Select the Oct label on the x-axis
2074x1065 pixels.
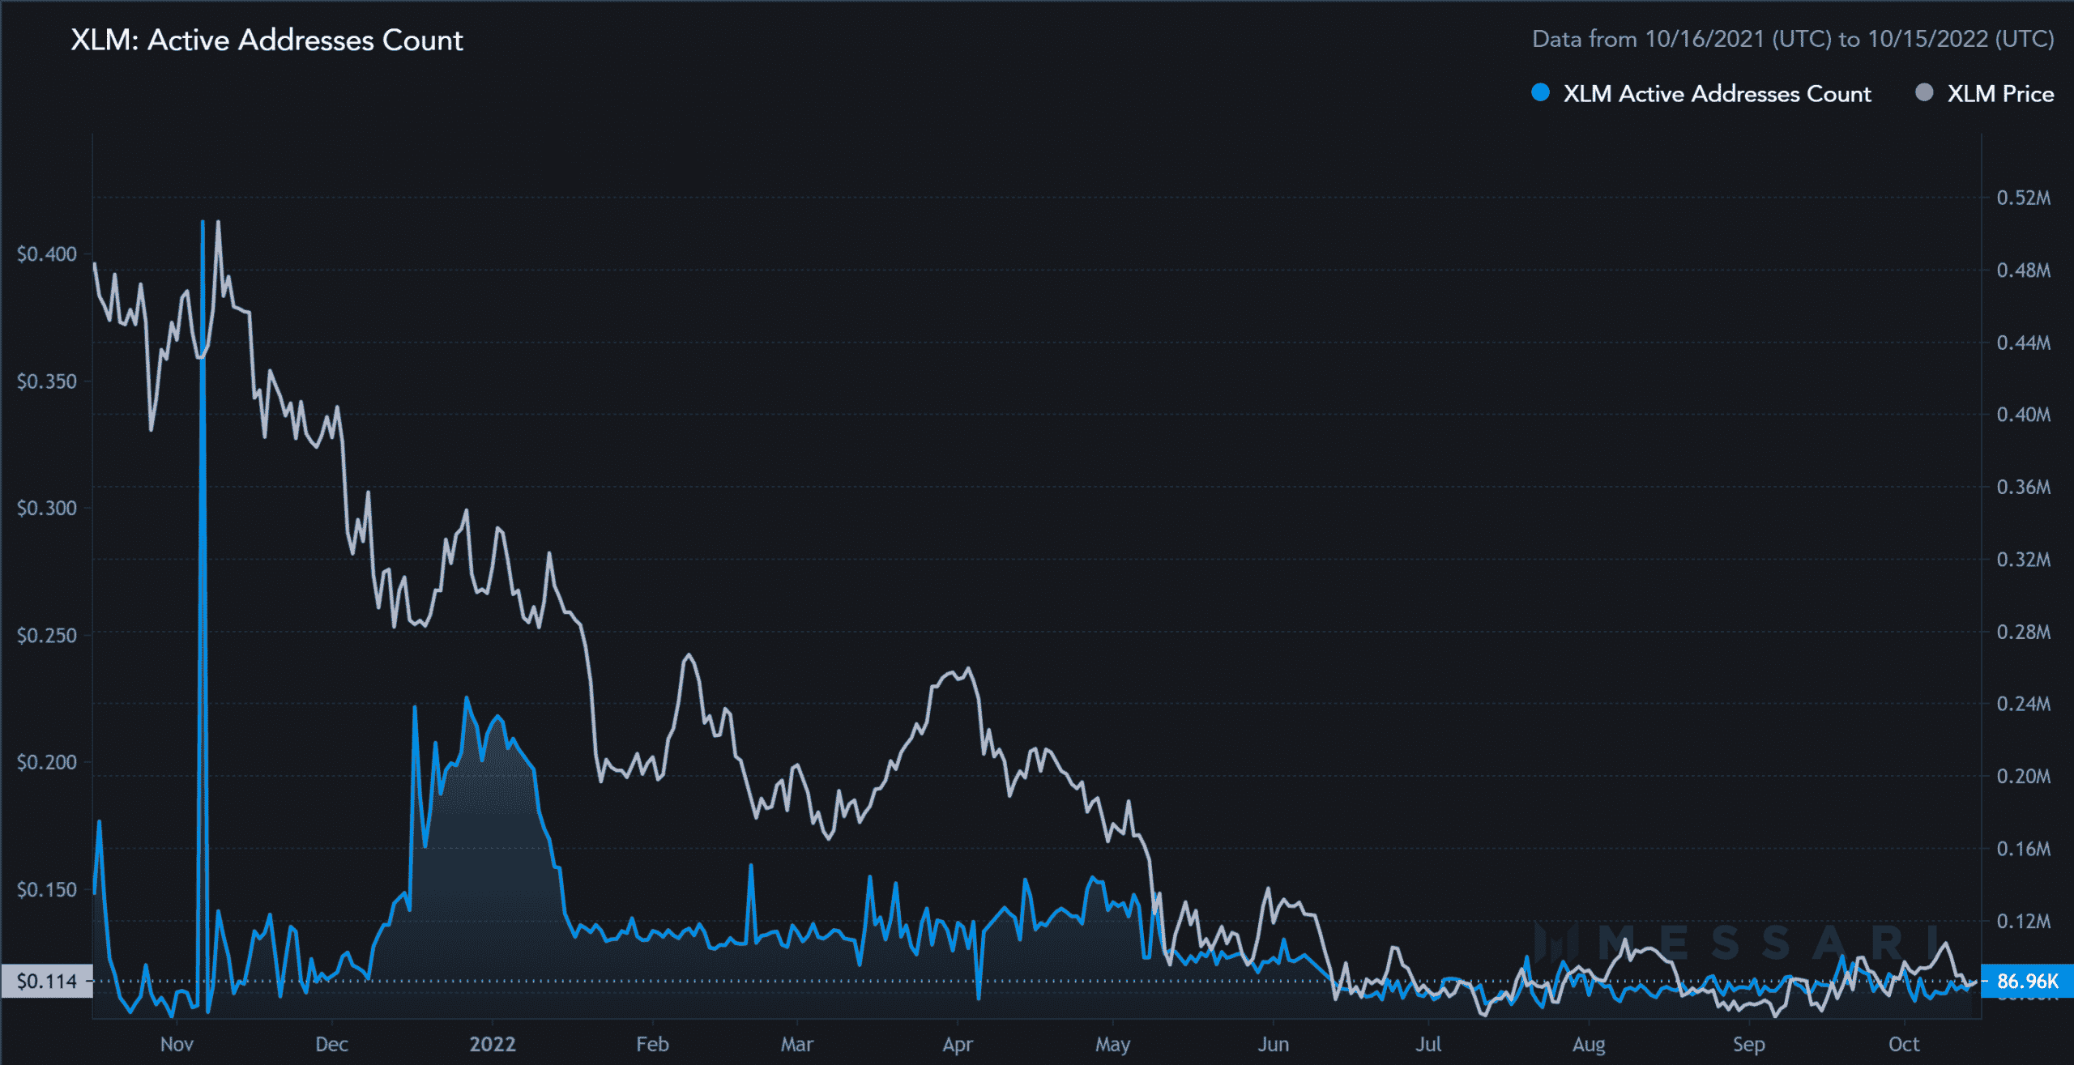pyautogui.click(x=1905, y=1045)
